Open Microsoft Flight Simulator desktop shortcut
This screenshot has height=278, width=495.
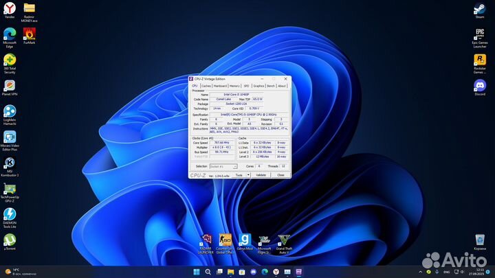tap(264, 244)
